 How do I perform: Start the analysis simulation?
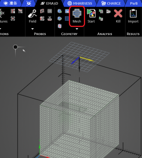(x=91, y=16)
